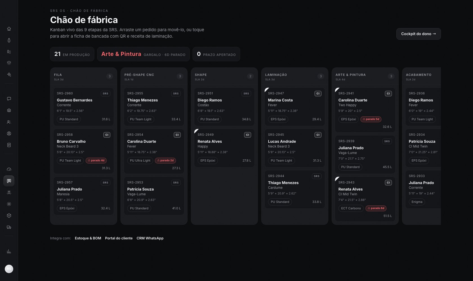Click the Cockpit do dono button
Image resolution: width=473 pixels, height=281 pixels.
[x=418, y=34]
